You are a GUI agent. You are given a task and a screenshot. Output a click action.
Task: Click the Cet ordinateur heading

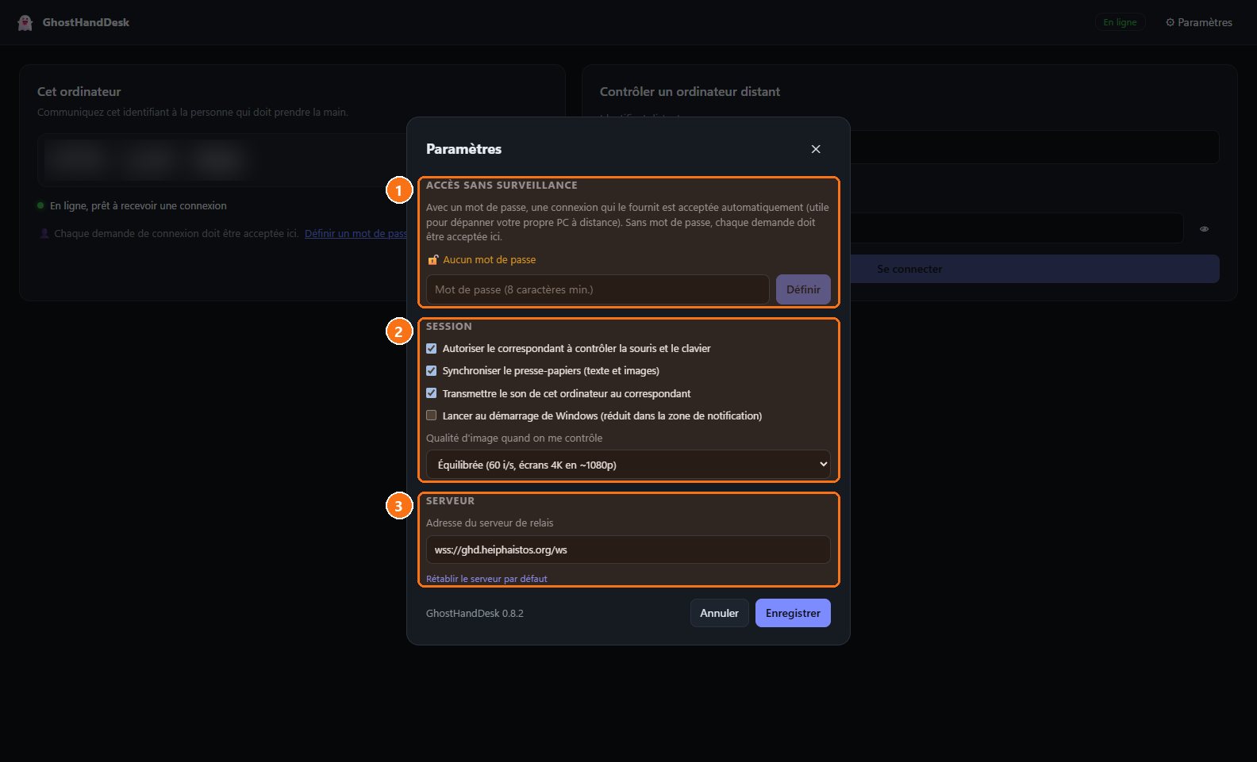click(79, 92)
